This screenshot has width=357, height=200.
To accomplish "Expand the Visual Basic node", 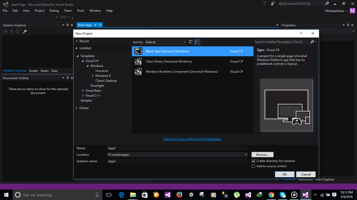I will coord(83,91).
